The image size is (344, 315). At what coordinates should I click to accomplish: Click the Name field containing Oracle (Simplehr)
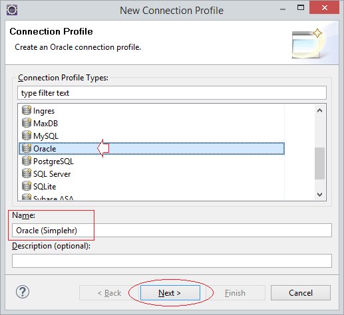[172, 231]
